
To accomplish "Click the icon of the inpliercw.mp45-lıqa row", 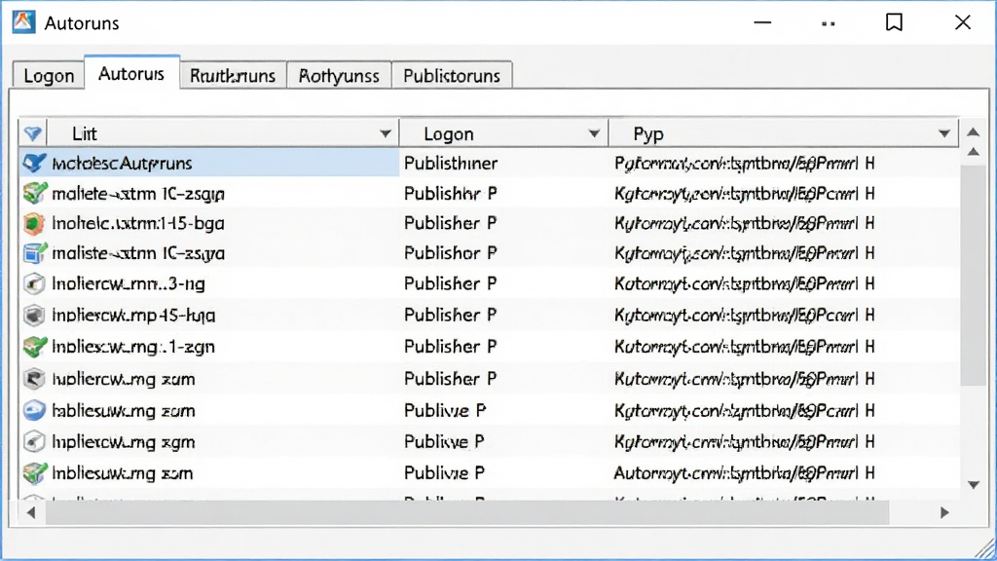I will click(x=34, y=315).
